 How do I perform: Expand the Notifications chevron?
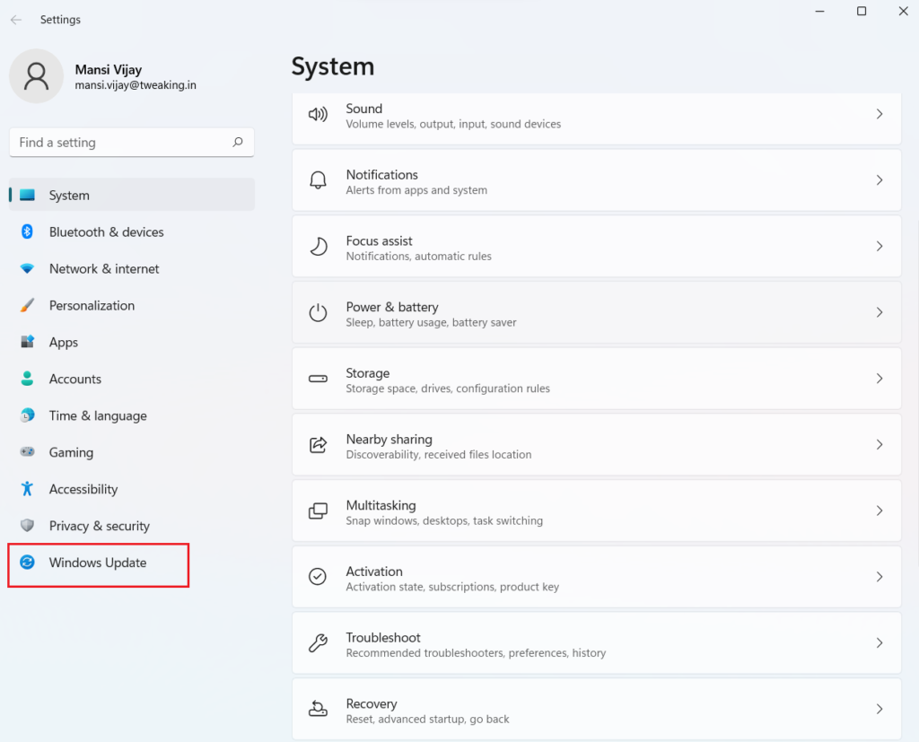coord(880,180)
